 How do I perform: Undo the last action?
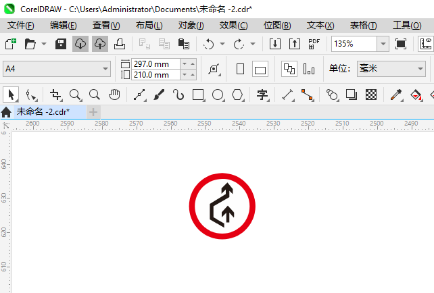209,44
